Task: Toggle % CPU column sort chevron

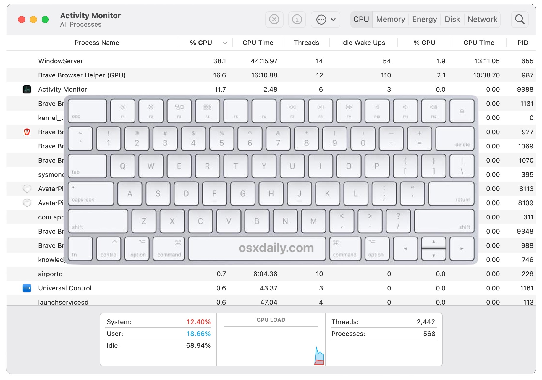Action: 225,43
